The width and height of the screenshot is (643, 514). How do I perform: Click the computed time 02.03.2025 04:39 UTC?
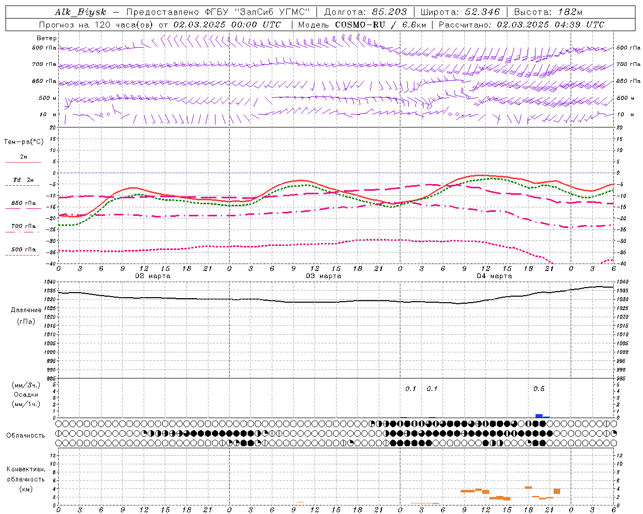tap(551, 25)
